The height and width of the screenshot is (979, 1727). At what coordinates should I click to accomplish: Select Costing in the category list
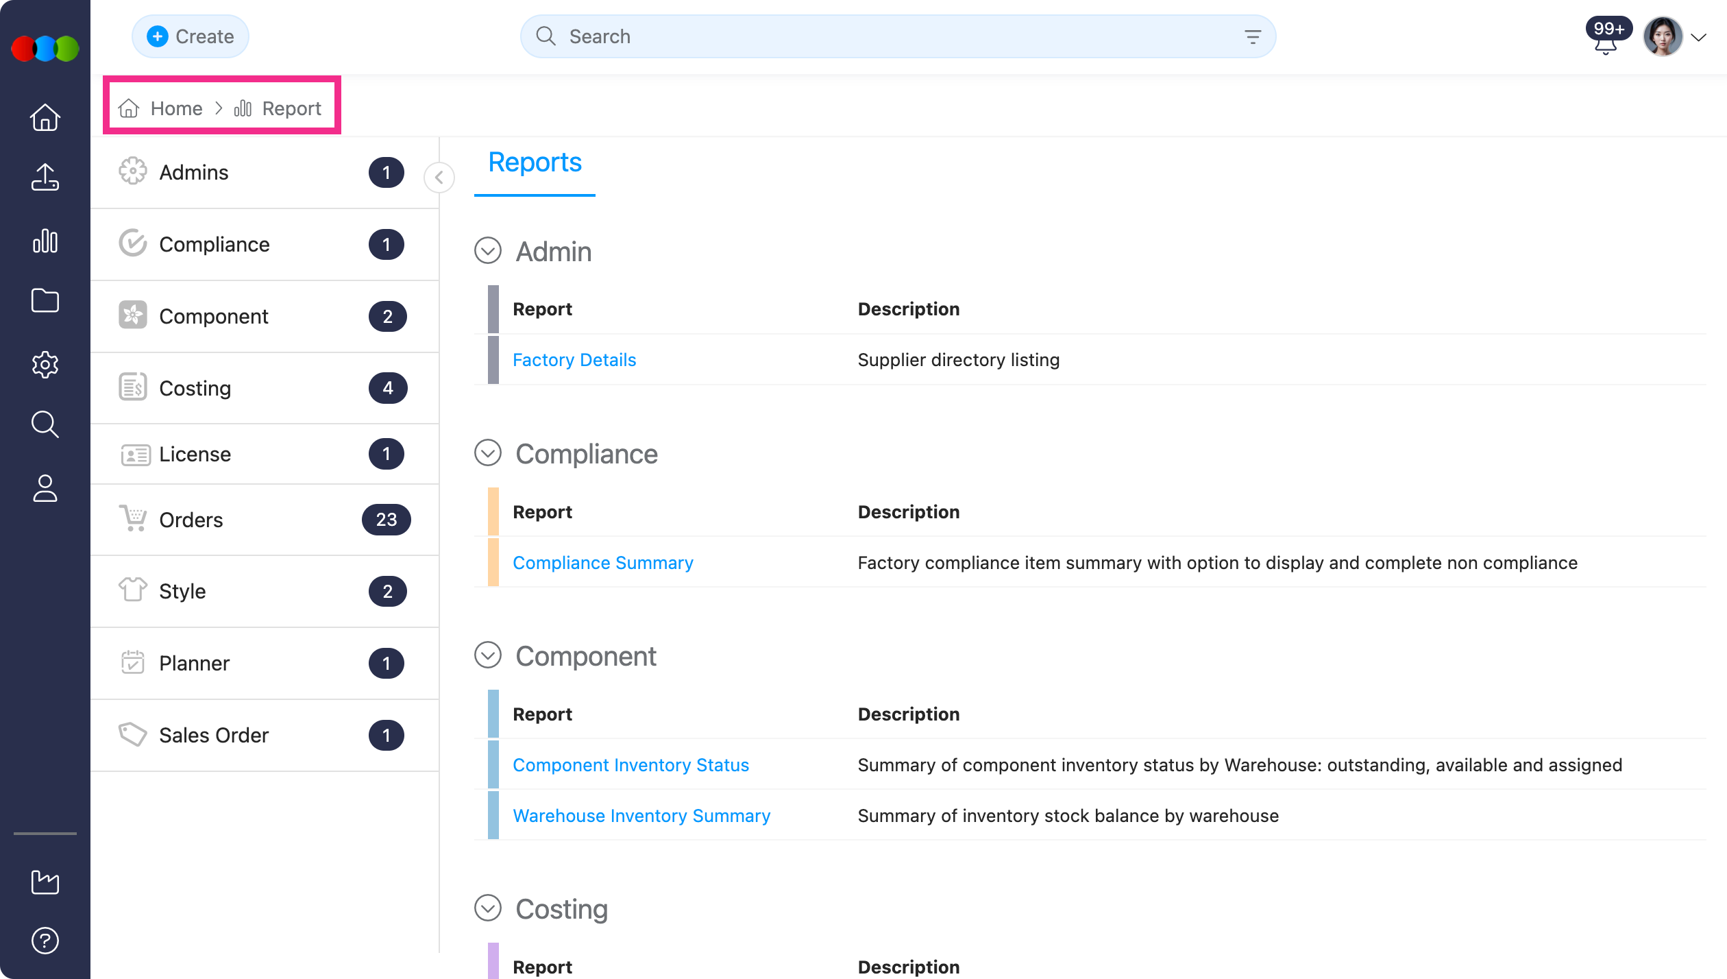[x=265, y=389]
